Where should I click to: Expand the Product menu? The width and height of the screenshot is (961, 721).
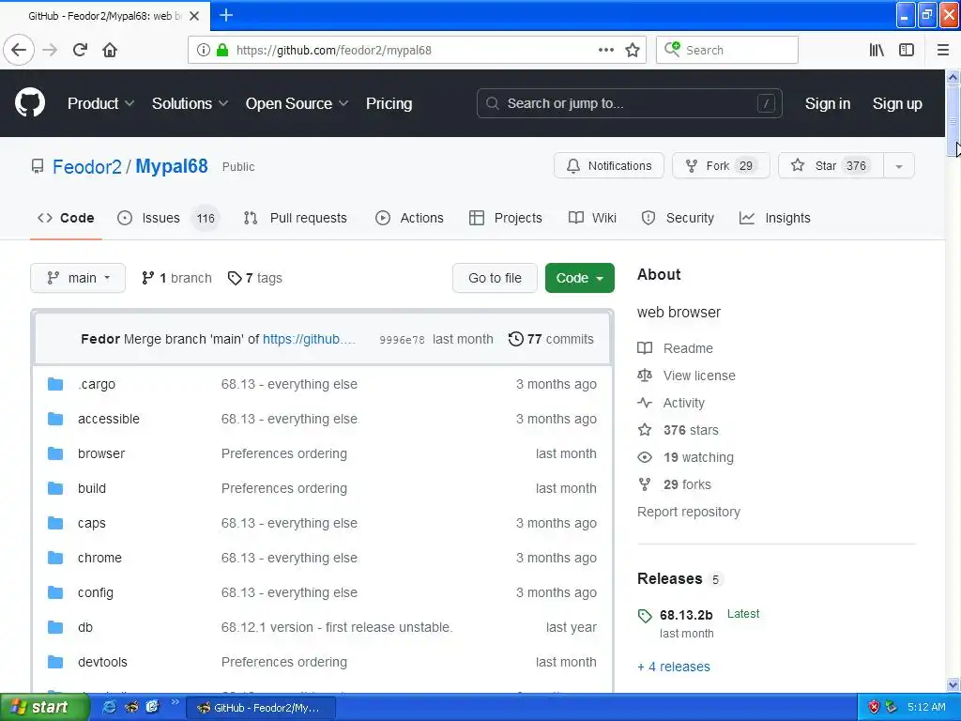click(100, 103)
